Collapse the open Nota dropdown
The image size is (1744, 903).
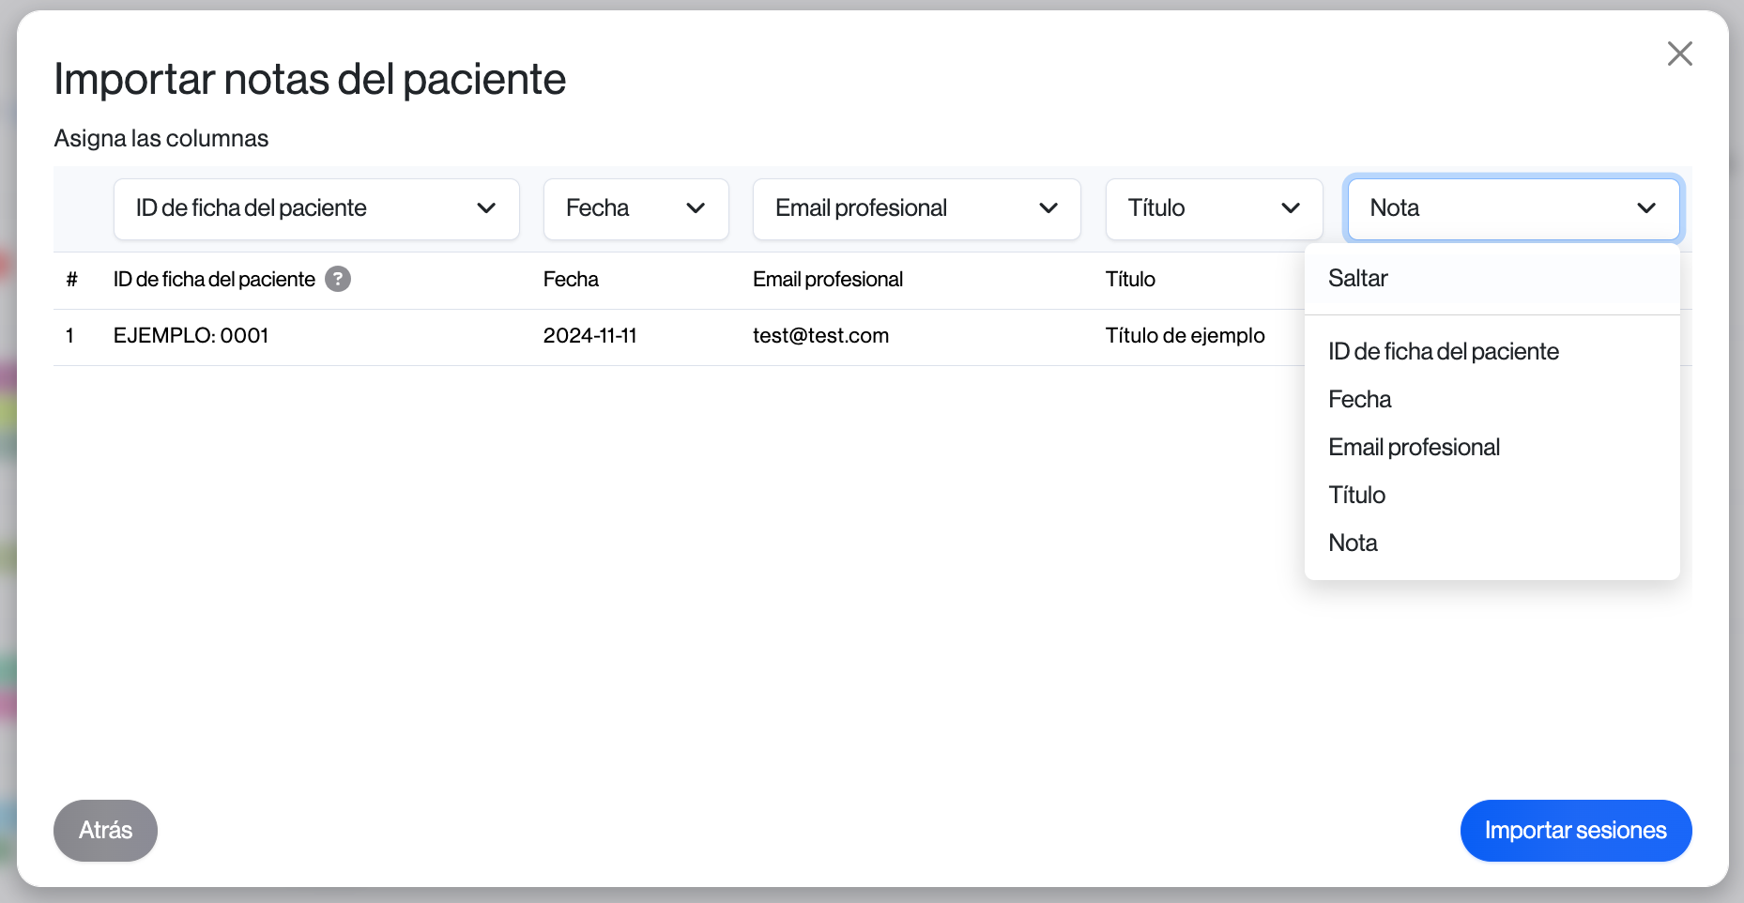(x=1512, y=208)
